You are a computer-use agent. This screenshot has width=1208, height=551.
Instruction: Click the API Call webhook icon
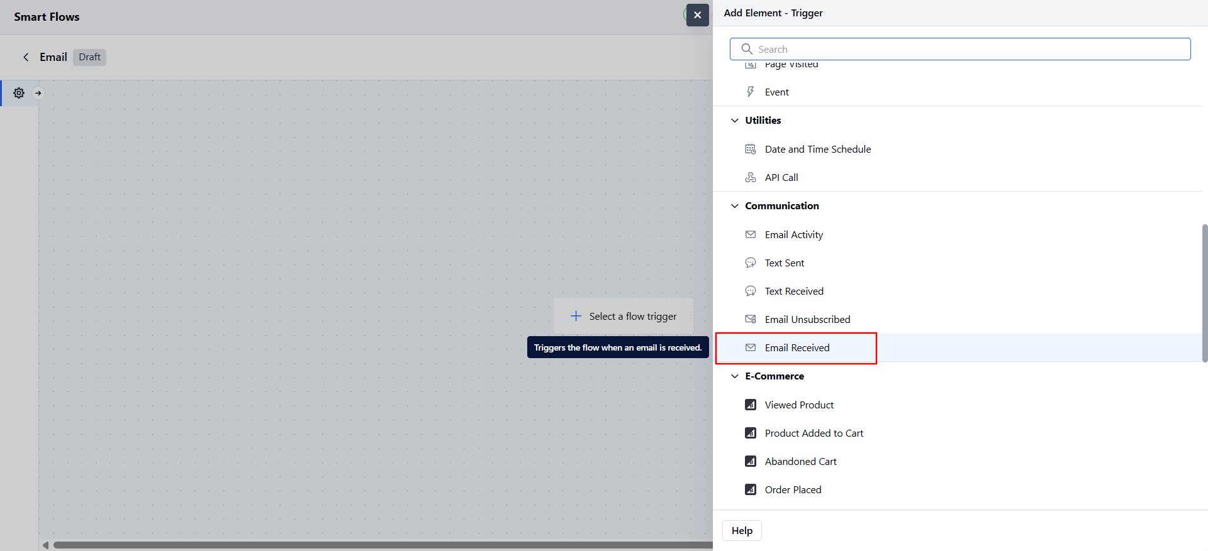pyautogui.click(x=751, y=177)
